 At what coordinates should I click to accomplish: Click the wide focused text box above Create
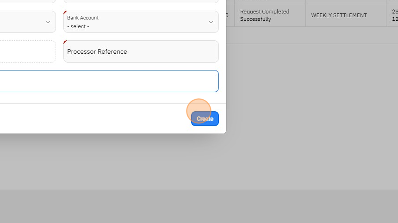109,81
